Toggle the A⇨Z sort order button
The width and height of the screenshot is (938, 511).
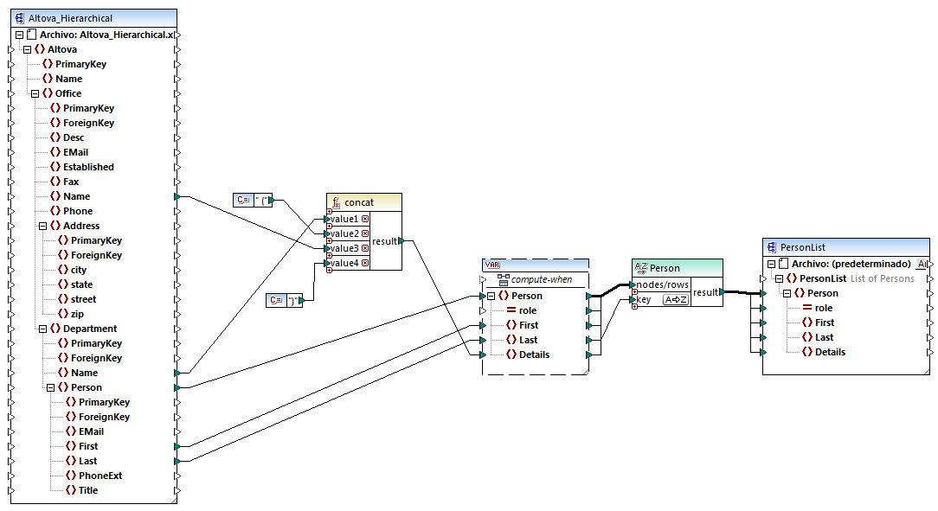675,299
